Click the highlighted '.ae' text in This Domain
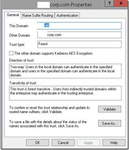The width and height of the screenshot is (129, 150). tap(47, 25)
